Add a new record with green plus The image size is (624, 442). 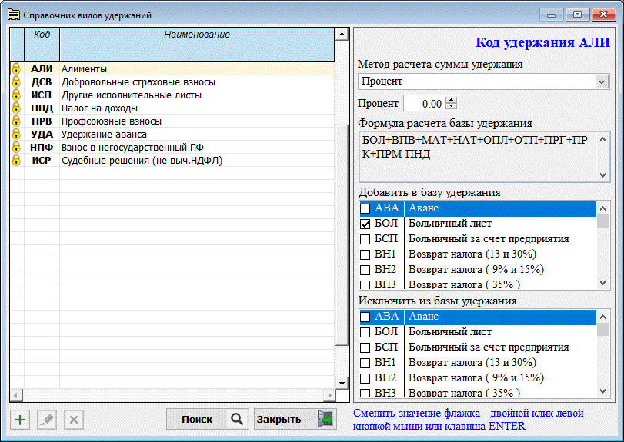click(x=20, y=420)
